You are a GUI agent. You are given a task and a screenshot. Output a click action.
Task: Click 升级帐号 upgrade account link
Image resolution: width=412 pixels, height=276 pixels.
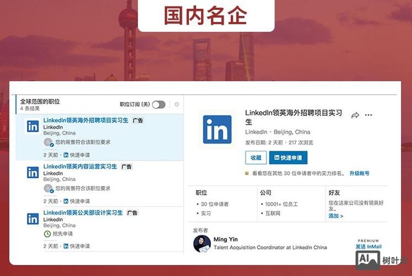360,173
